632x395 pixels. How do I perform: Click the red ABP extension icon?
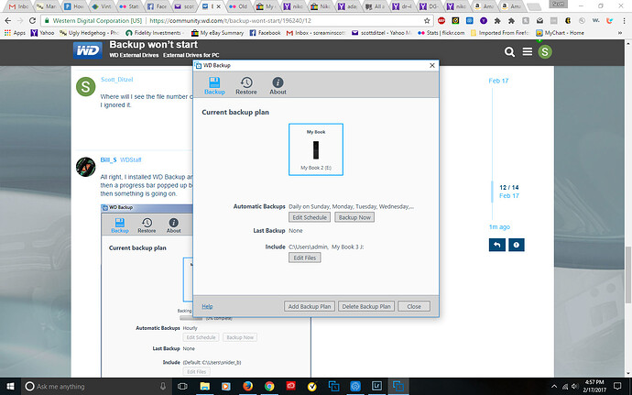[x=441, y=20]
